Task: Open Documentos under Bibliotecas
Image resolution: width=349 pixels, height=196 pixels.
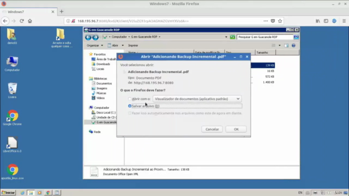Action: click(102, 83)
